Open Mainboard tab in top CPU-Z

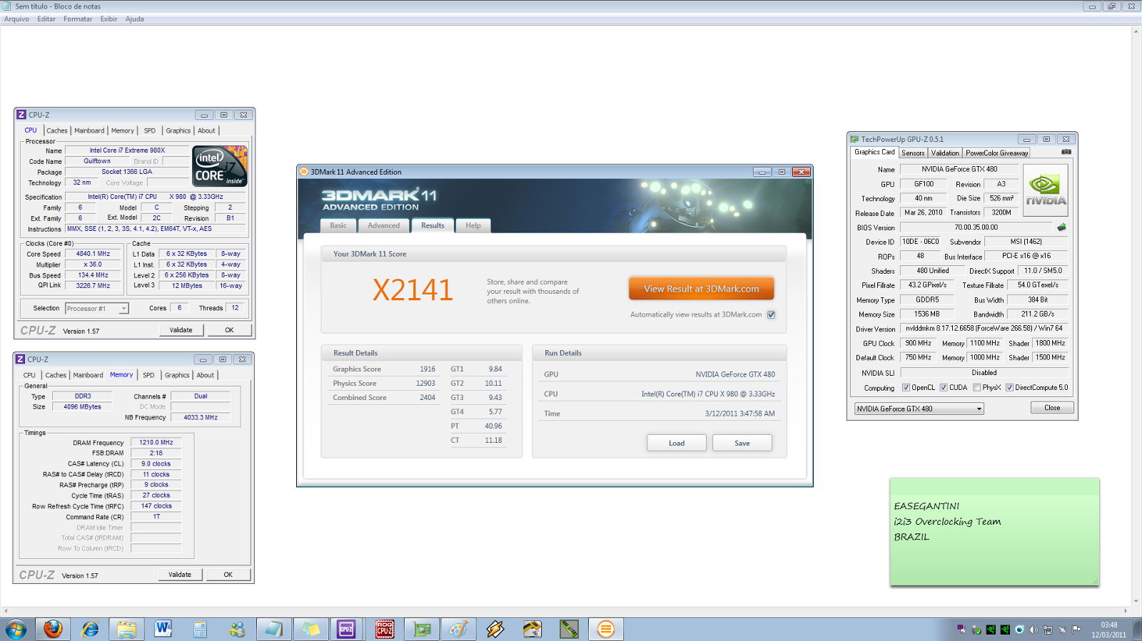tap(89, 130)
